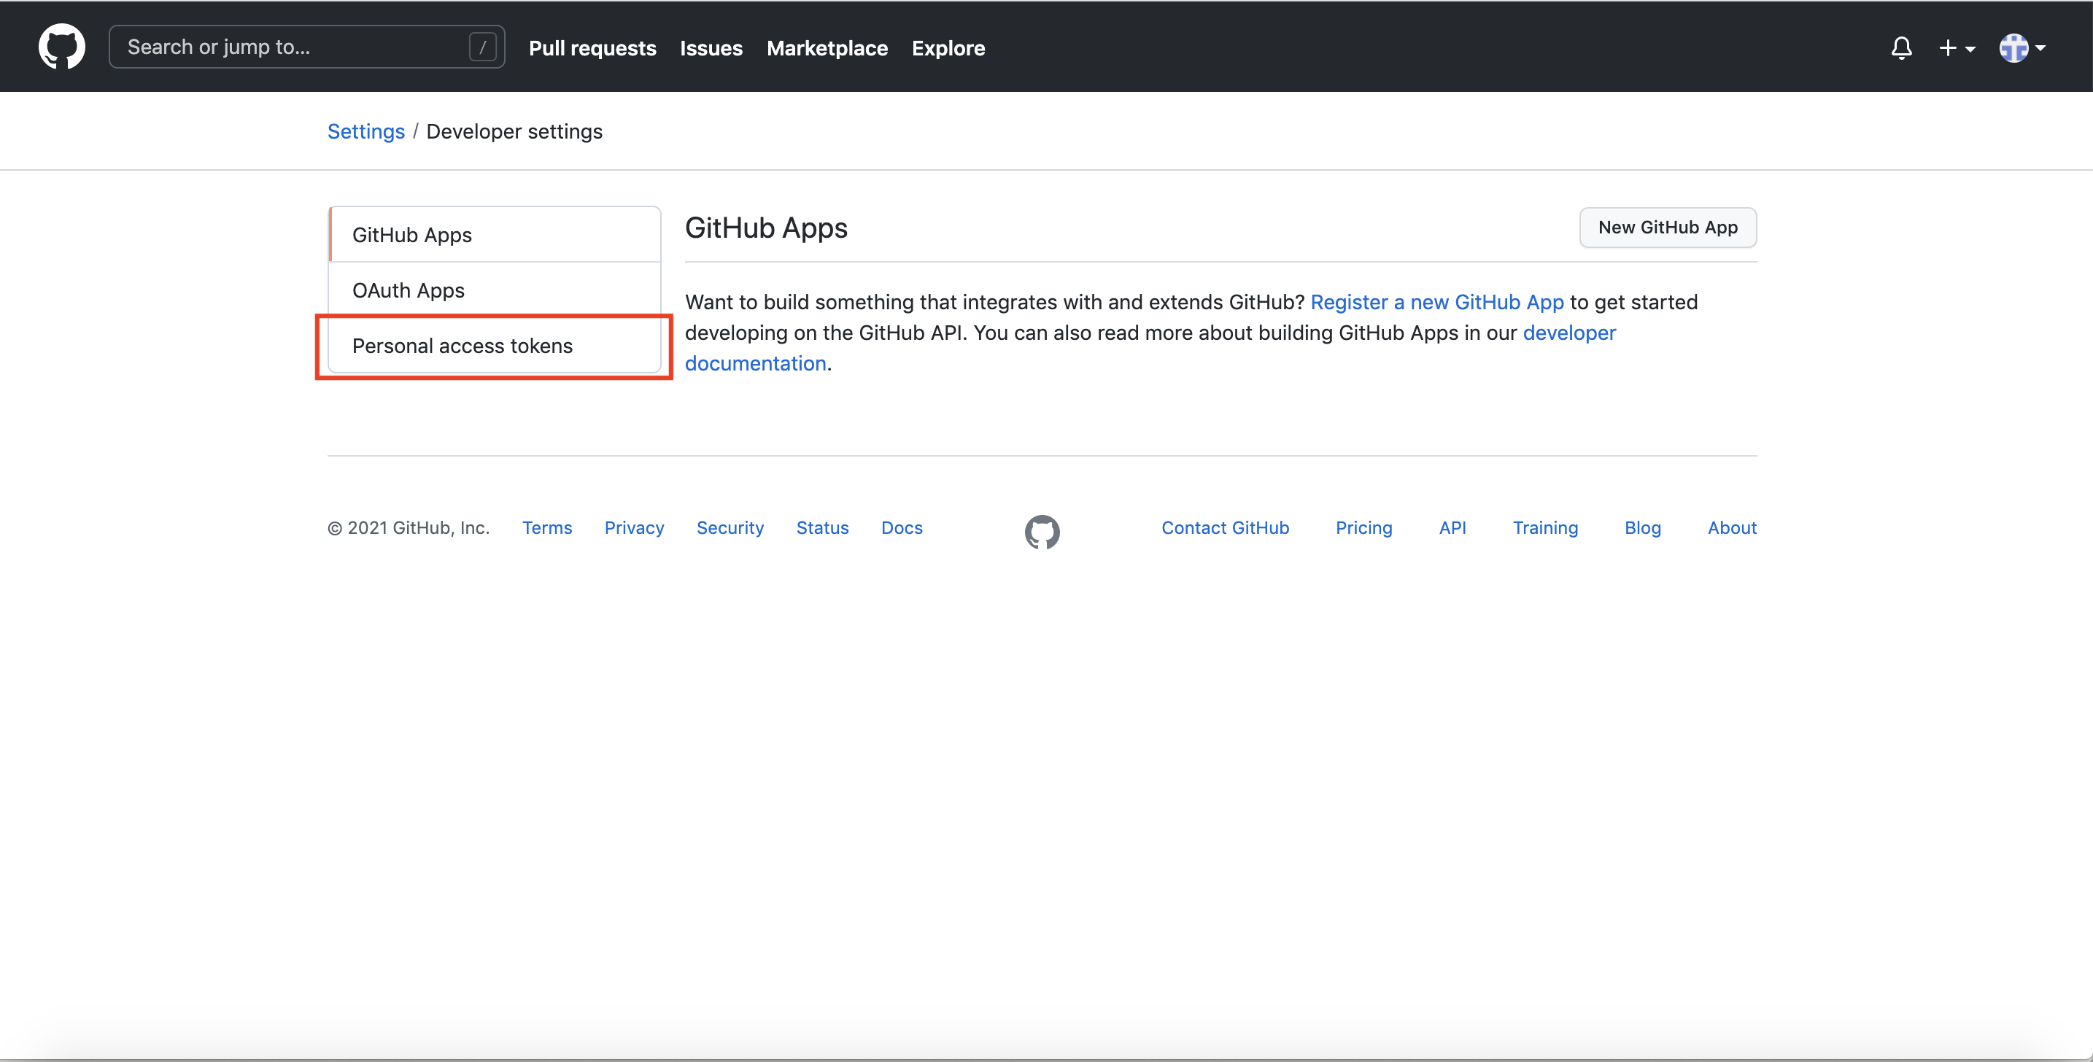Click the slash shortcut icon in search
Image resolution: width=2093 pixels, height=1062 pixels.
[483, 47]
